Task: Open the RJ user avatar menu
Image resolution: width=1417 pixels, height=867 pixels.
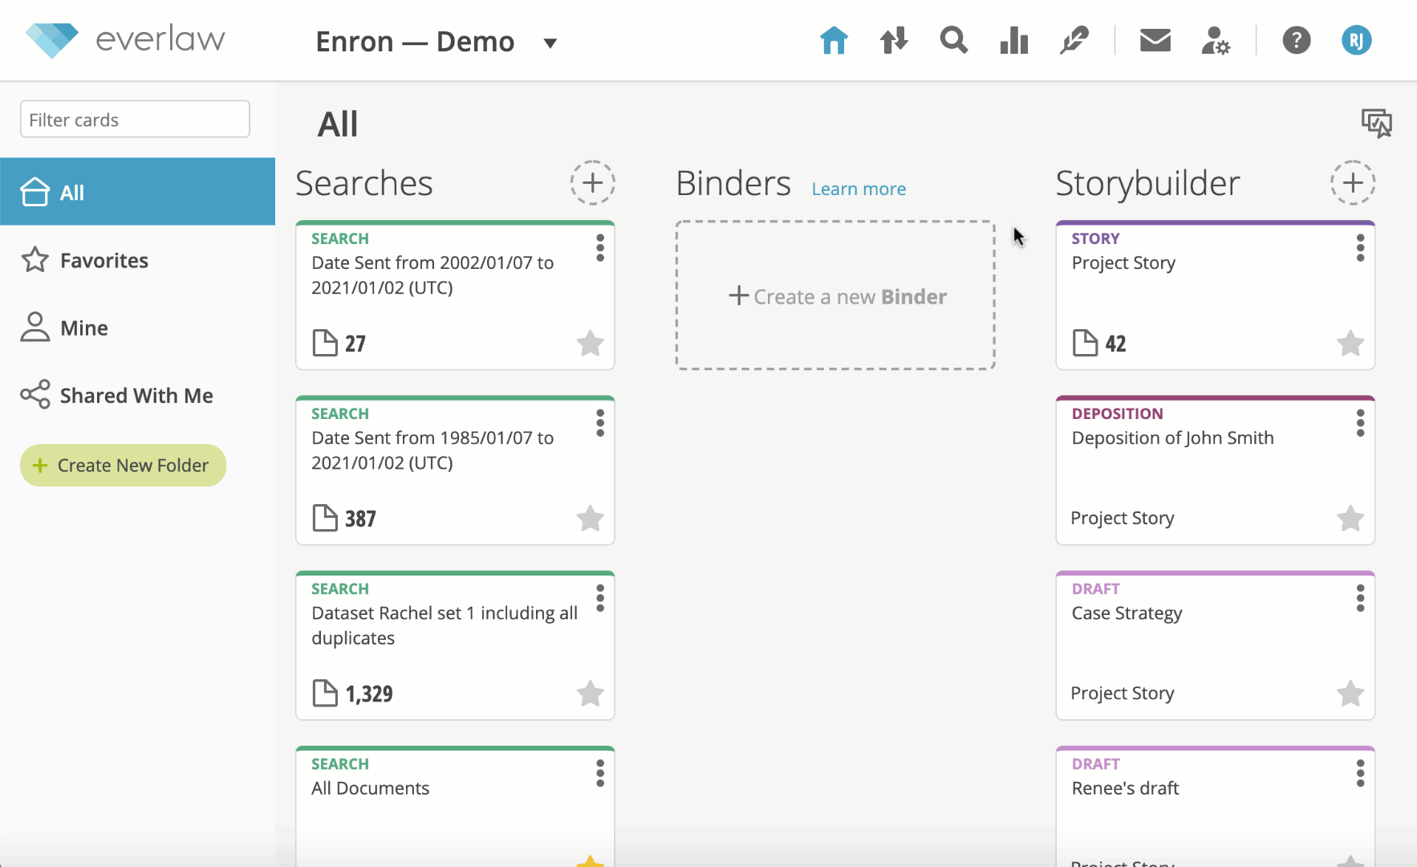Action: click(x=1357, y=40)
